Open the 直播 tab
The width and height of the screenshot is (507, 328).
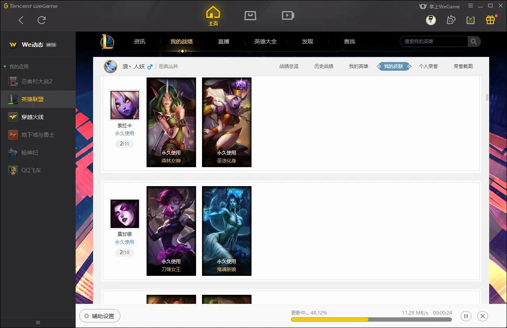tap(223, 41)
